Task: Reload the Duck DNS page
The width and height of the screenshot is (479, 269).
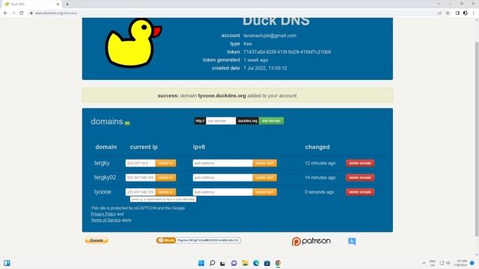Action: pyautogui.click(x=22, y=13)
